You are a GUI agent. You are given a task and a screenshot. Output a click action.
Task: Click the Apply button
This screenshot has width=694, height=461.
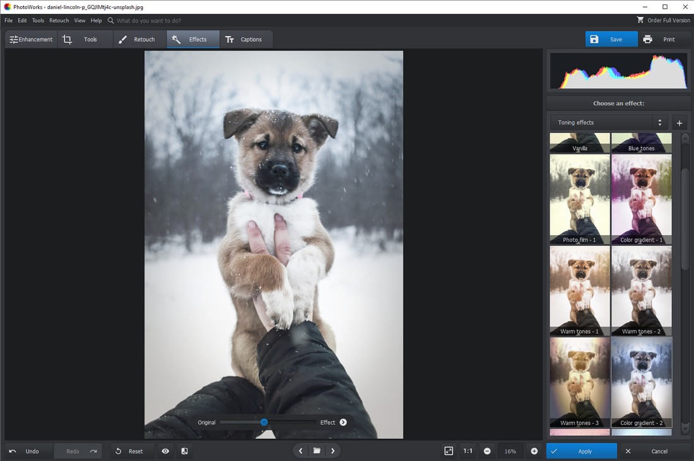(x=582, y=451)
